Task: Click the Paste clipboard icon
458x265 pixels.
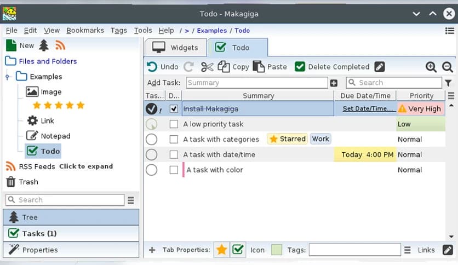Action: pos(259,67)
